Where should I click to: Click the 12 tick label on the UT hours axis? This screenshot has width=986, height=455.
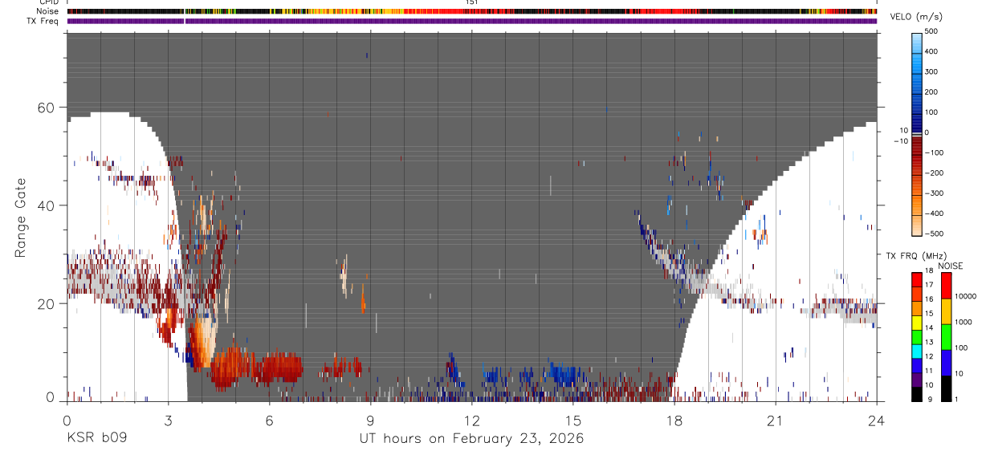[x=471, y=420]
